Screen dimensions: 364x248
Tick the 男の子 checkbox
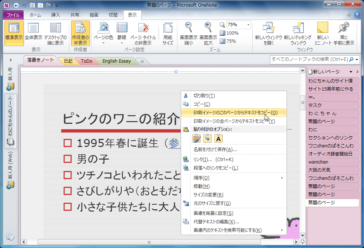[67, 159]
